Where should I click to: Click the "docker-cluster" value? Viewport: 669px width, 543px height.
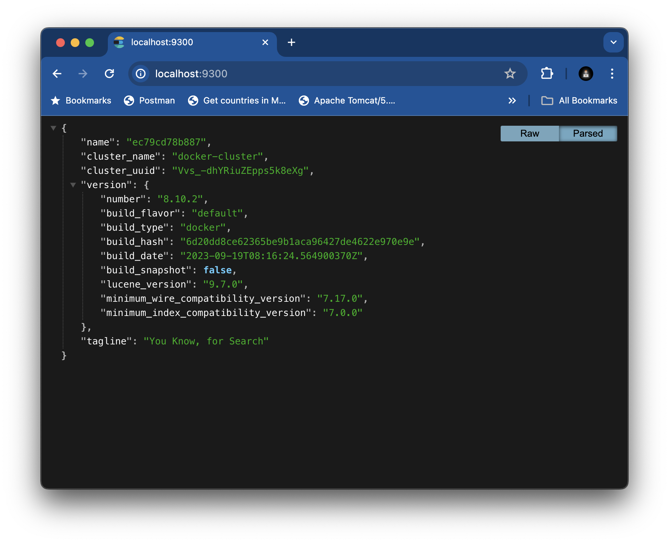[218, 156]
